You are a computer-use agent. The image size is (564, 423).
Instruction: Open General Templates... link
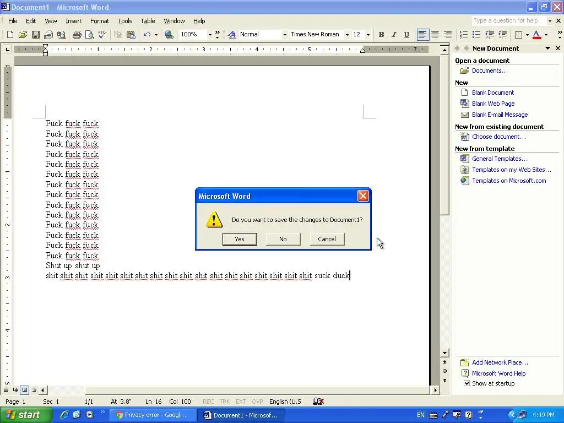[500, 159]
